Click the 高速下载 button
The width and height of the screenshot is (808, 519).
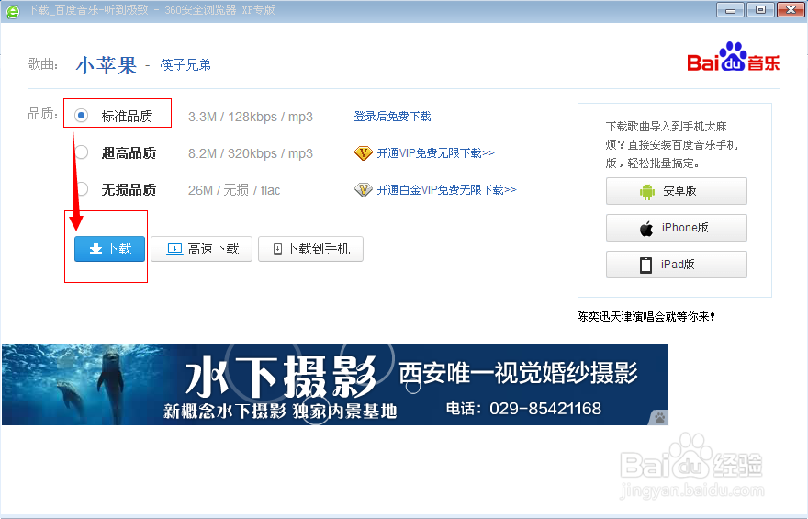pyautogui.click(x=201, y=249)
